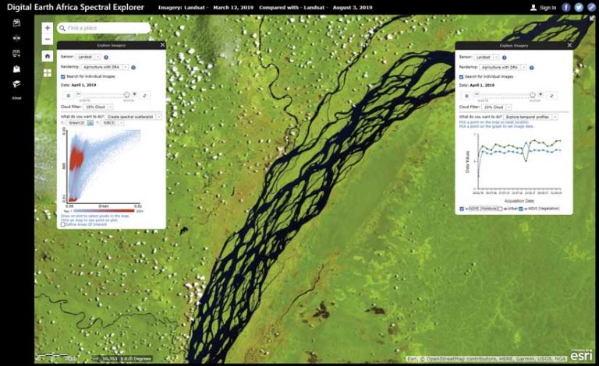The image size is (599, 366).
Task: Step date slider back in left panel
Action: (78, 93)
